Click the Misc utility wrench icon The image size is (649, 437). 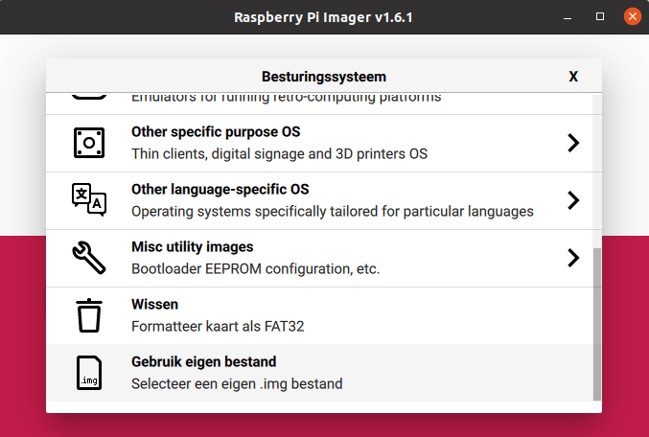click(x=89, y=258)
